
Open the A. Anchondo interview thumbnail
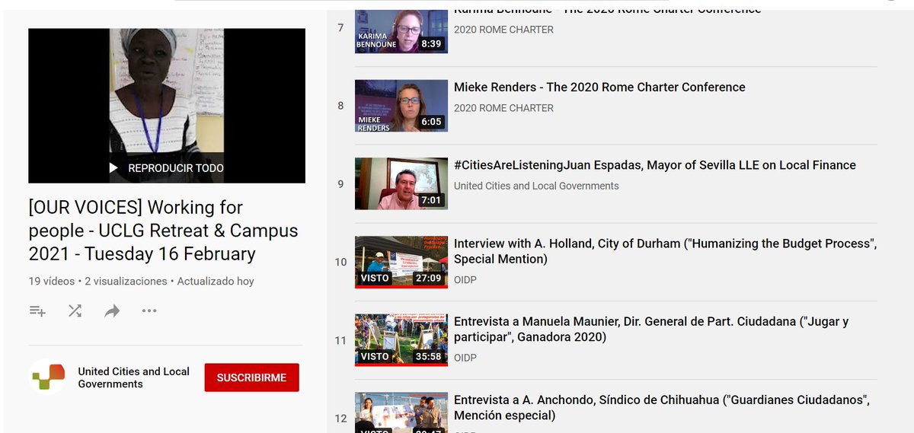click(x=401, y=412)
